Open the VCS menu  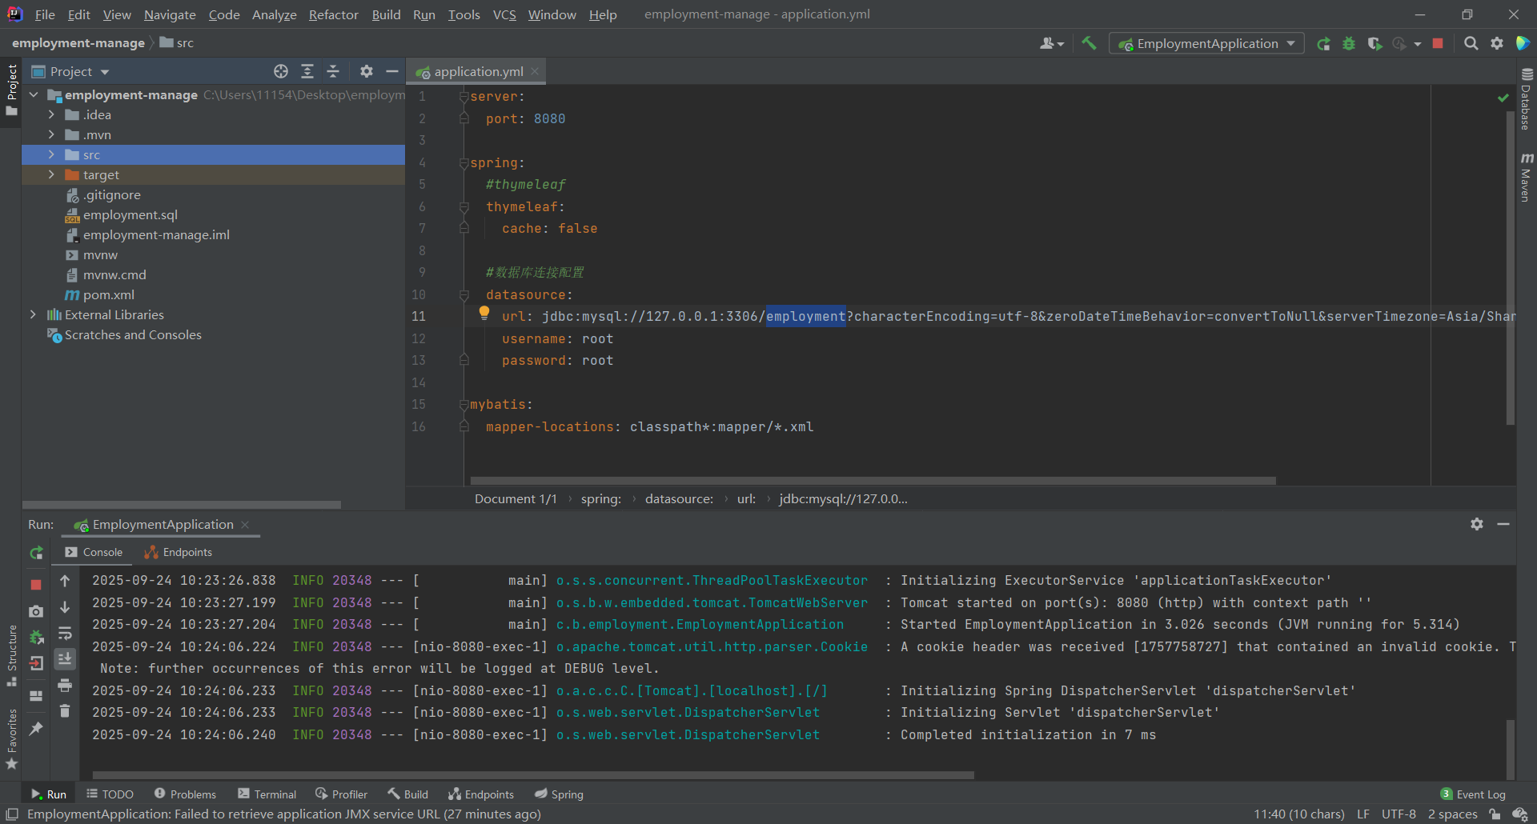coord(504,14)
